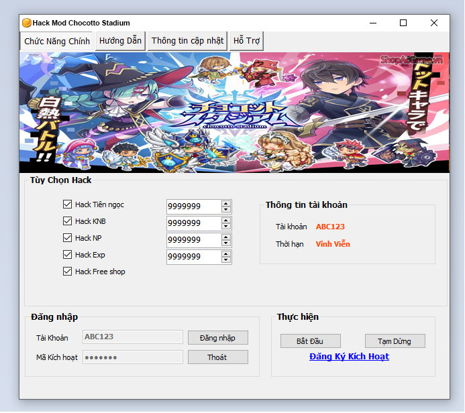Screen dimensions: 465x413
Task: Open the Chức Năng Chính tab
Action: pyautogui.click(x=56, y=41)
